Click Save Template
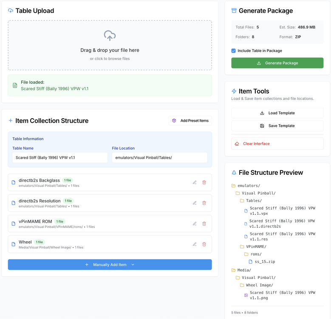The width and height of the screenshot is (331, 319). tap(277, 126)
